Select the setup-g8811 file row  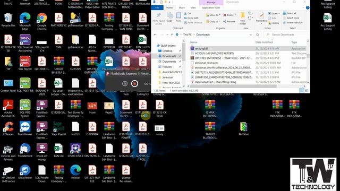(x=248, y=48)
